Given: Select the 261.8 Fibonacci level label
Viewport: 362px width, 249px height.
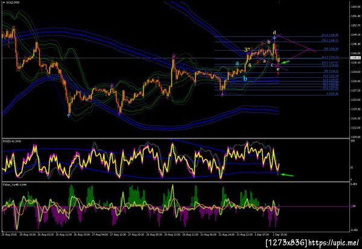Looking at the screenshot, I should click(330, 35).
